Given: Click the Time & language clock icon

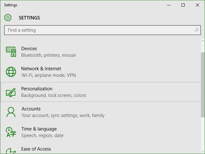Looking at the screenshot, I should click(11, 132).
